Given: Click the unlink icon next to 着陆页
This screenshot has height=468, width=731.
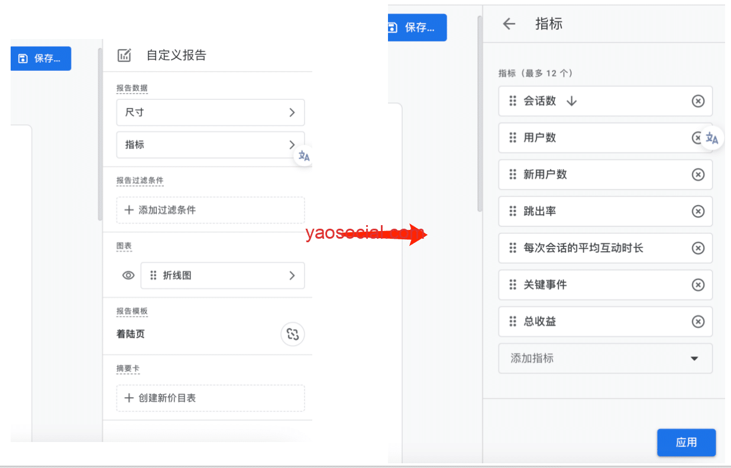Looking at the screenshot, I should (x=292, y=334).
